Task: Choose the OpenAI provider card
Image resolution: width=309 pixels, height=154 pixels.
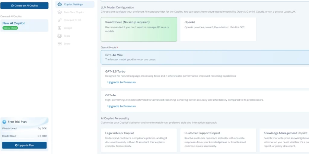Action: point(218,29)
